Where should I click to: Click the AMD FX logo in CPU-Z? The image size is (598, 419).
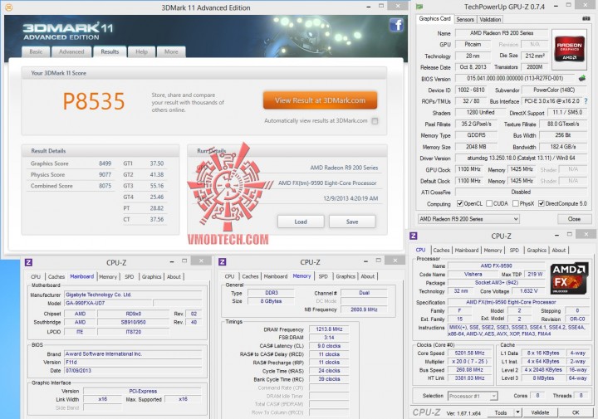[569, 278]
